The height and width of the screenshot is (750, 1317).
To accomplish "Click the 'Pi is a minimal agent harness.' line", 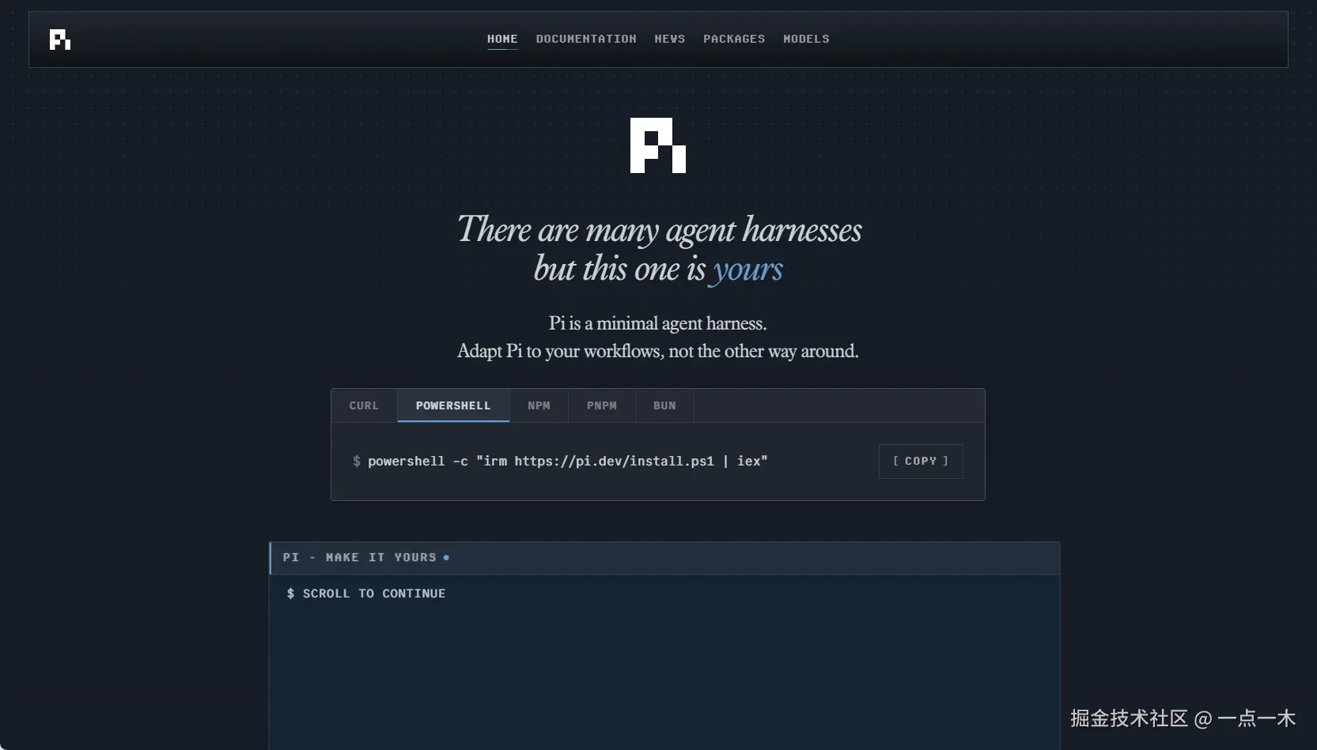I will pyautogui.click(x=658, y=323).
